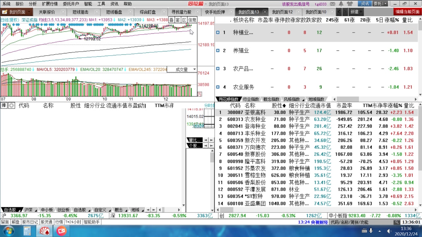Open 智能助手 in bottom bar
This screenshot has height=237, width=422.
click(92, 222)
